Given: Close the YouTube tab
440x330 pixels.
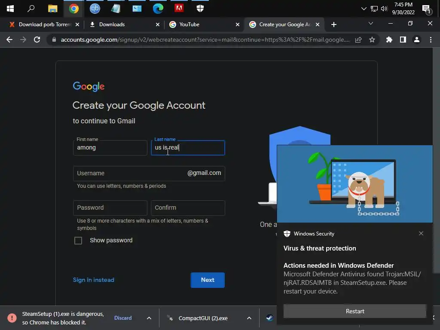Looking at the screenshot, I should [x=238, y=24].
